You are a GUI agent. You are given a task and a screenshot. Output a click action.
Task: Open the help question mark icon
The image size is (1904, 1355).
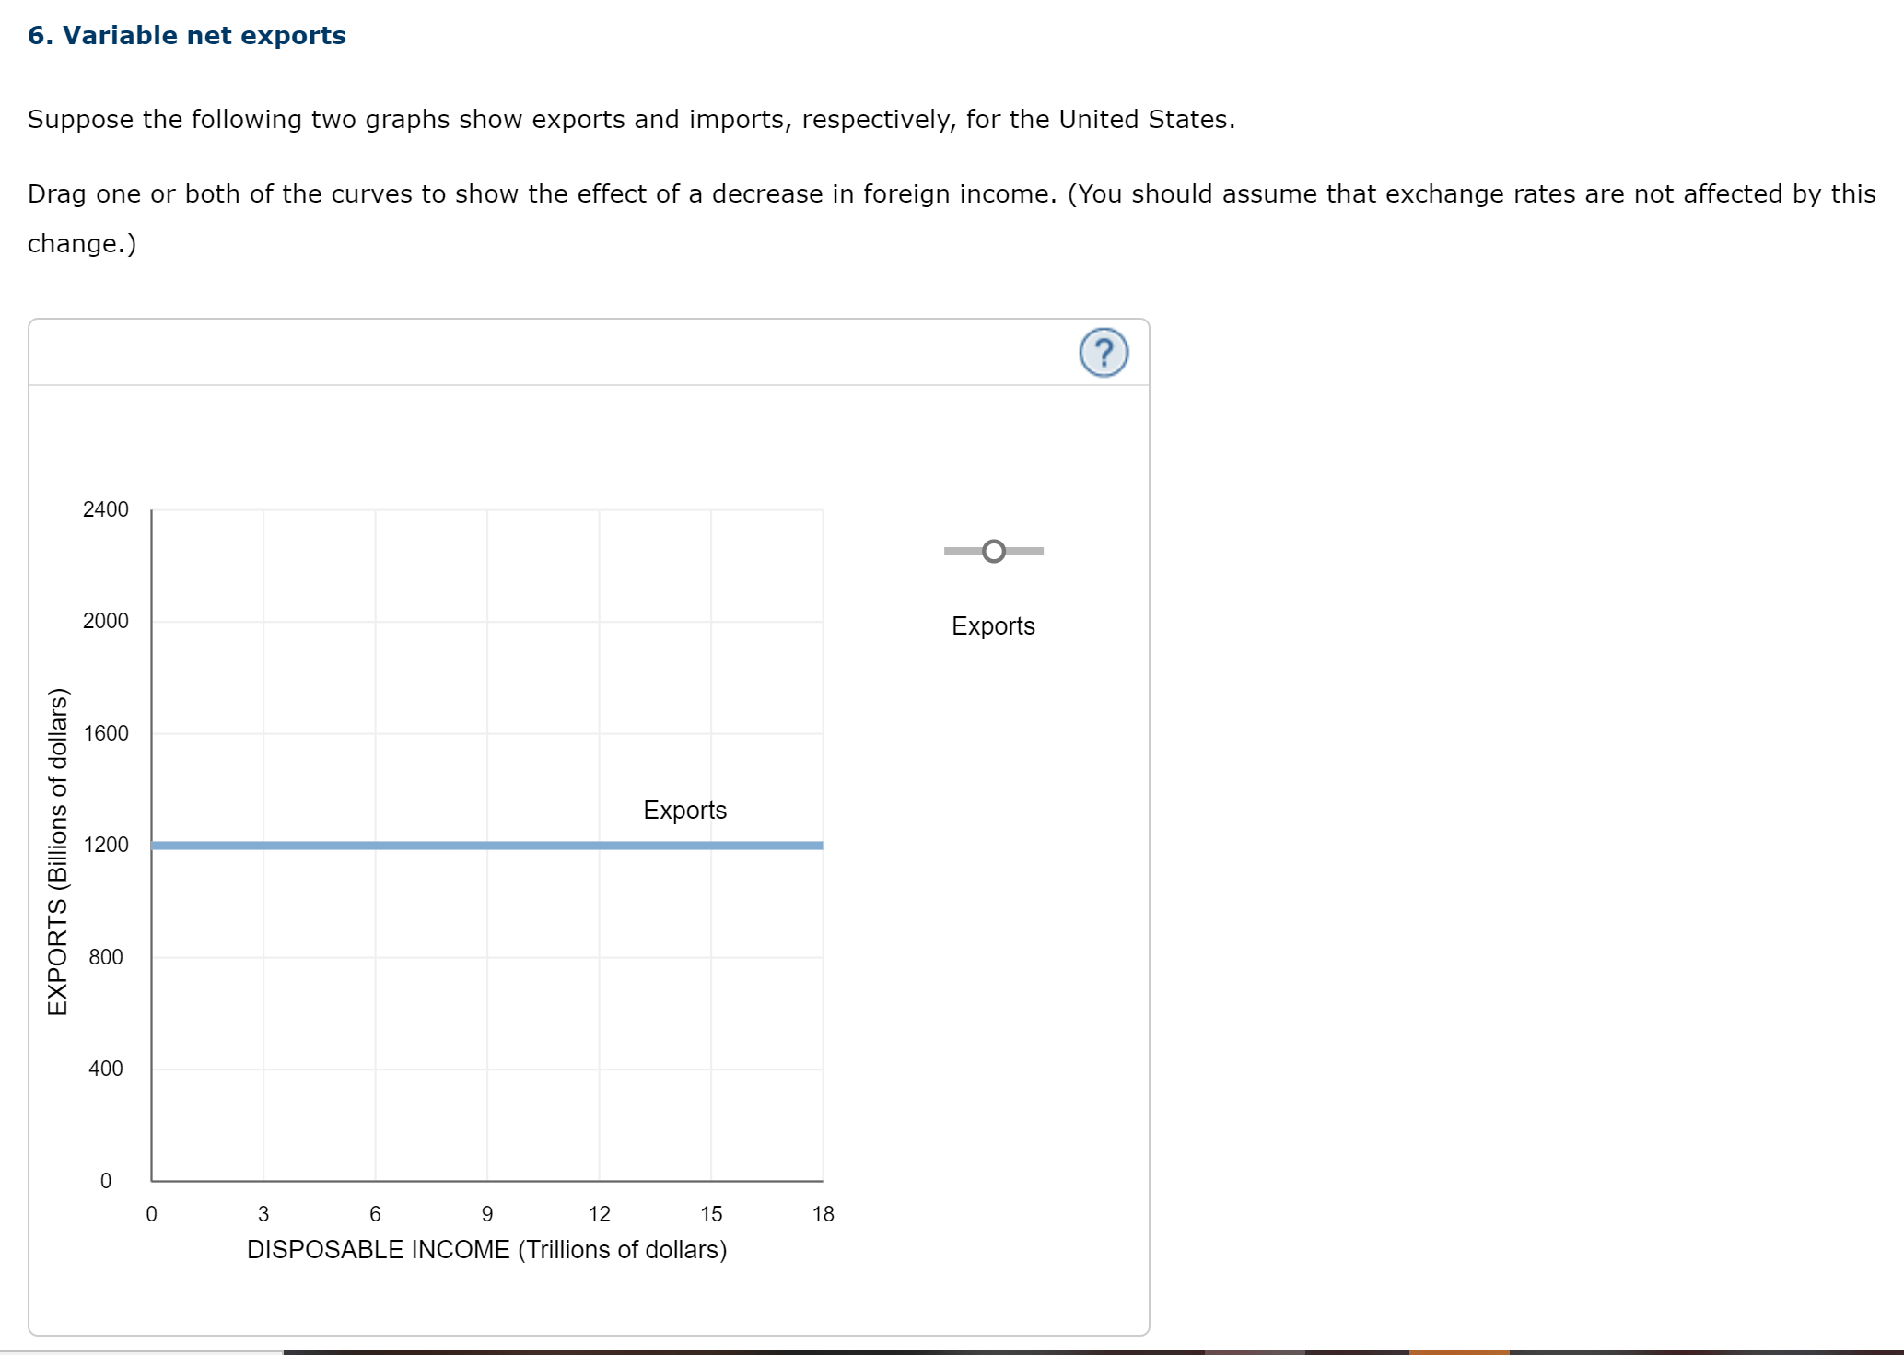click(x=1103, y=353)
